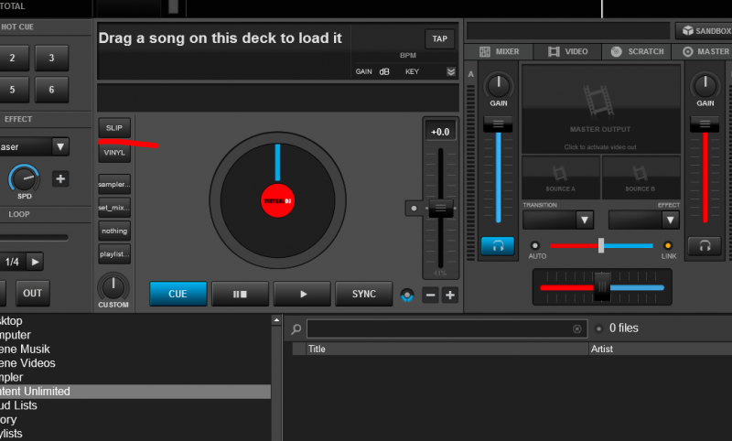Image resolution: width=732 pixels, height=441 pixels.
Task: Open the effect selection dropdown arrow
Action: click(60, 146)
